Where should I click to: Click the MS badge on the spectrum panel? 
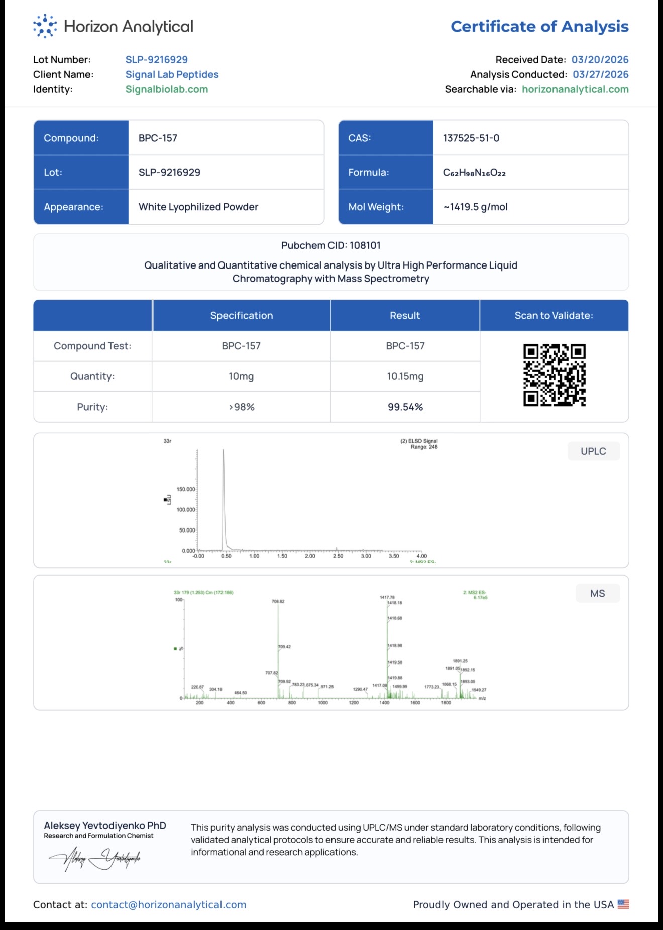tap(598, 593)
